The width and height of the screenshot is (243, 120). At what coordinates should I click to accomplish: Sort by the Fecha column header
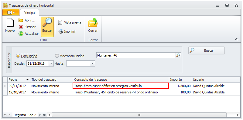pos(19,79)
